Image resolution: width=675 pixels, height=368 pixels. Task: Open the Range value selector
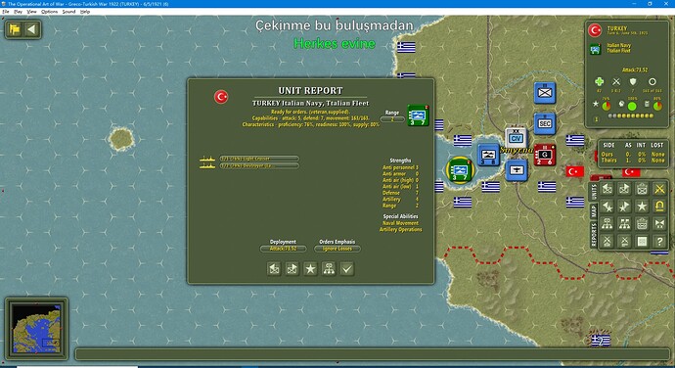(392, 119)
